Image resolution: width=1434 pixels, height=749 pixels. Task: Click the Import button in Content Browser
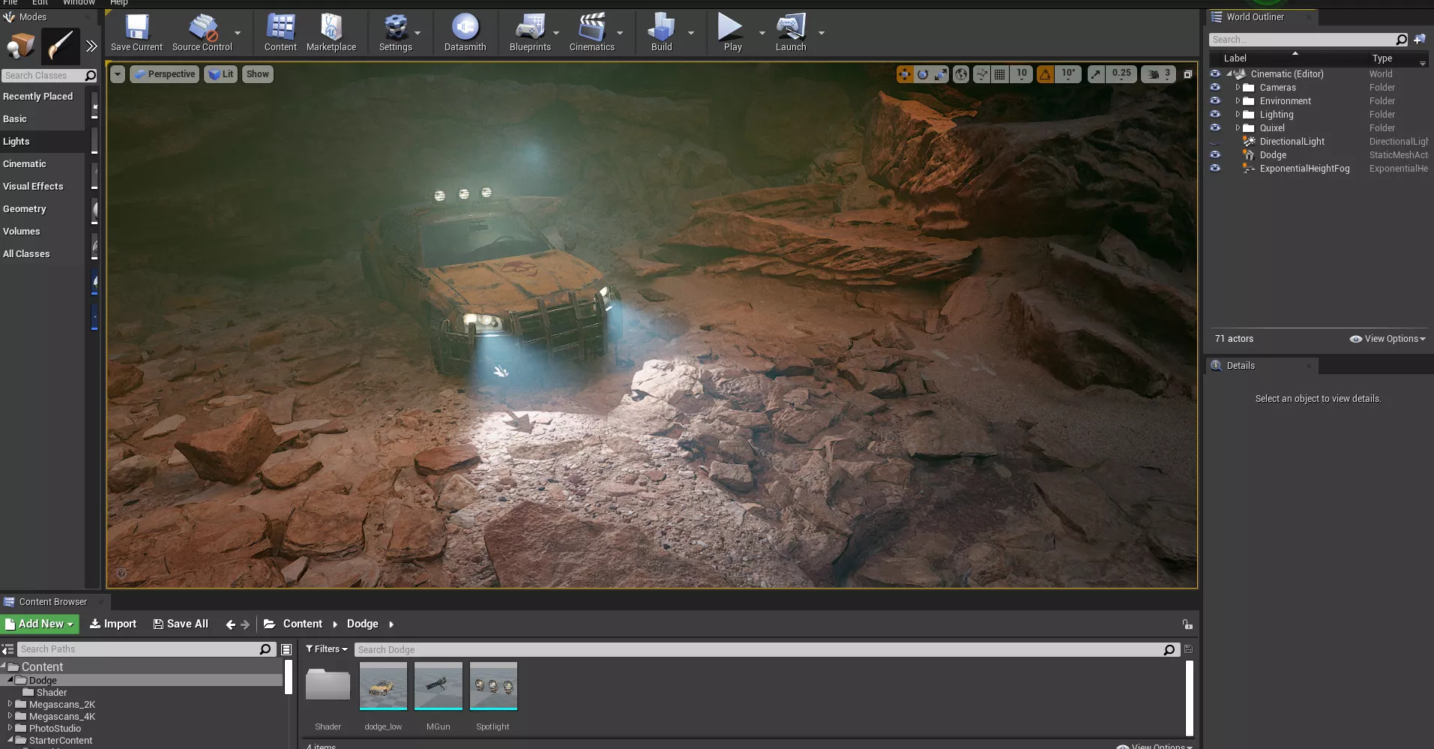pos(113,624)
